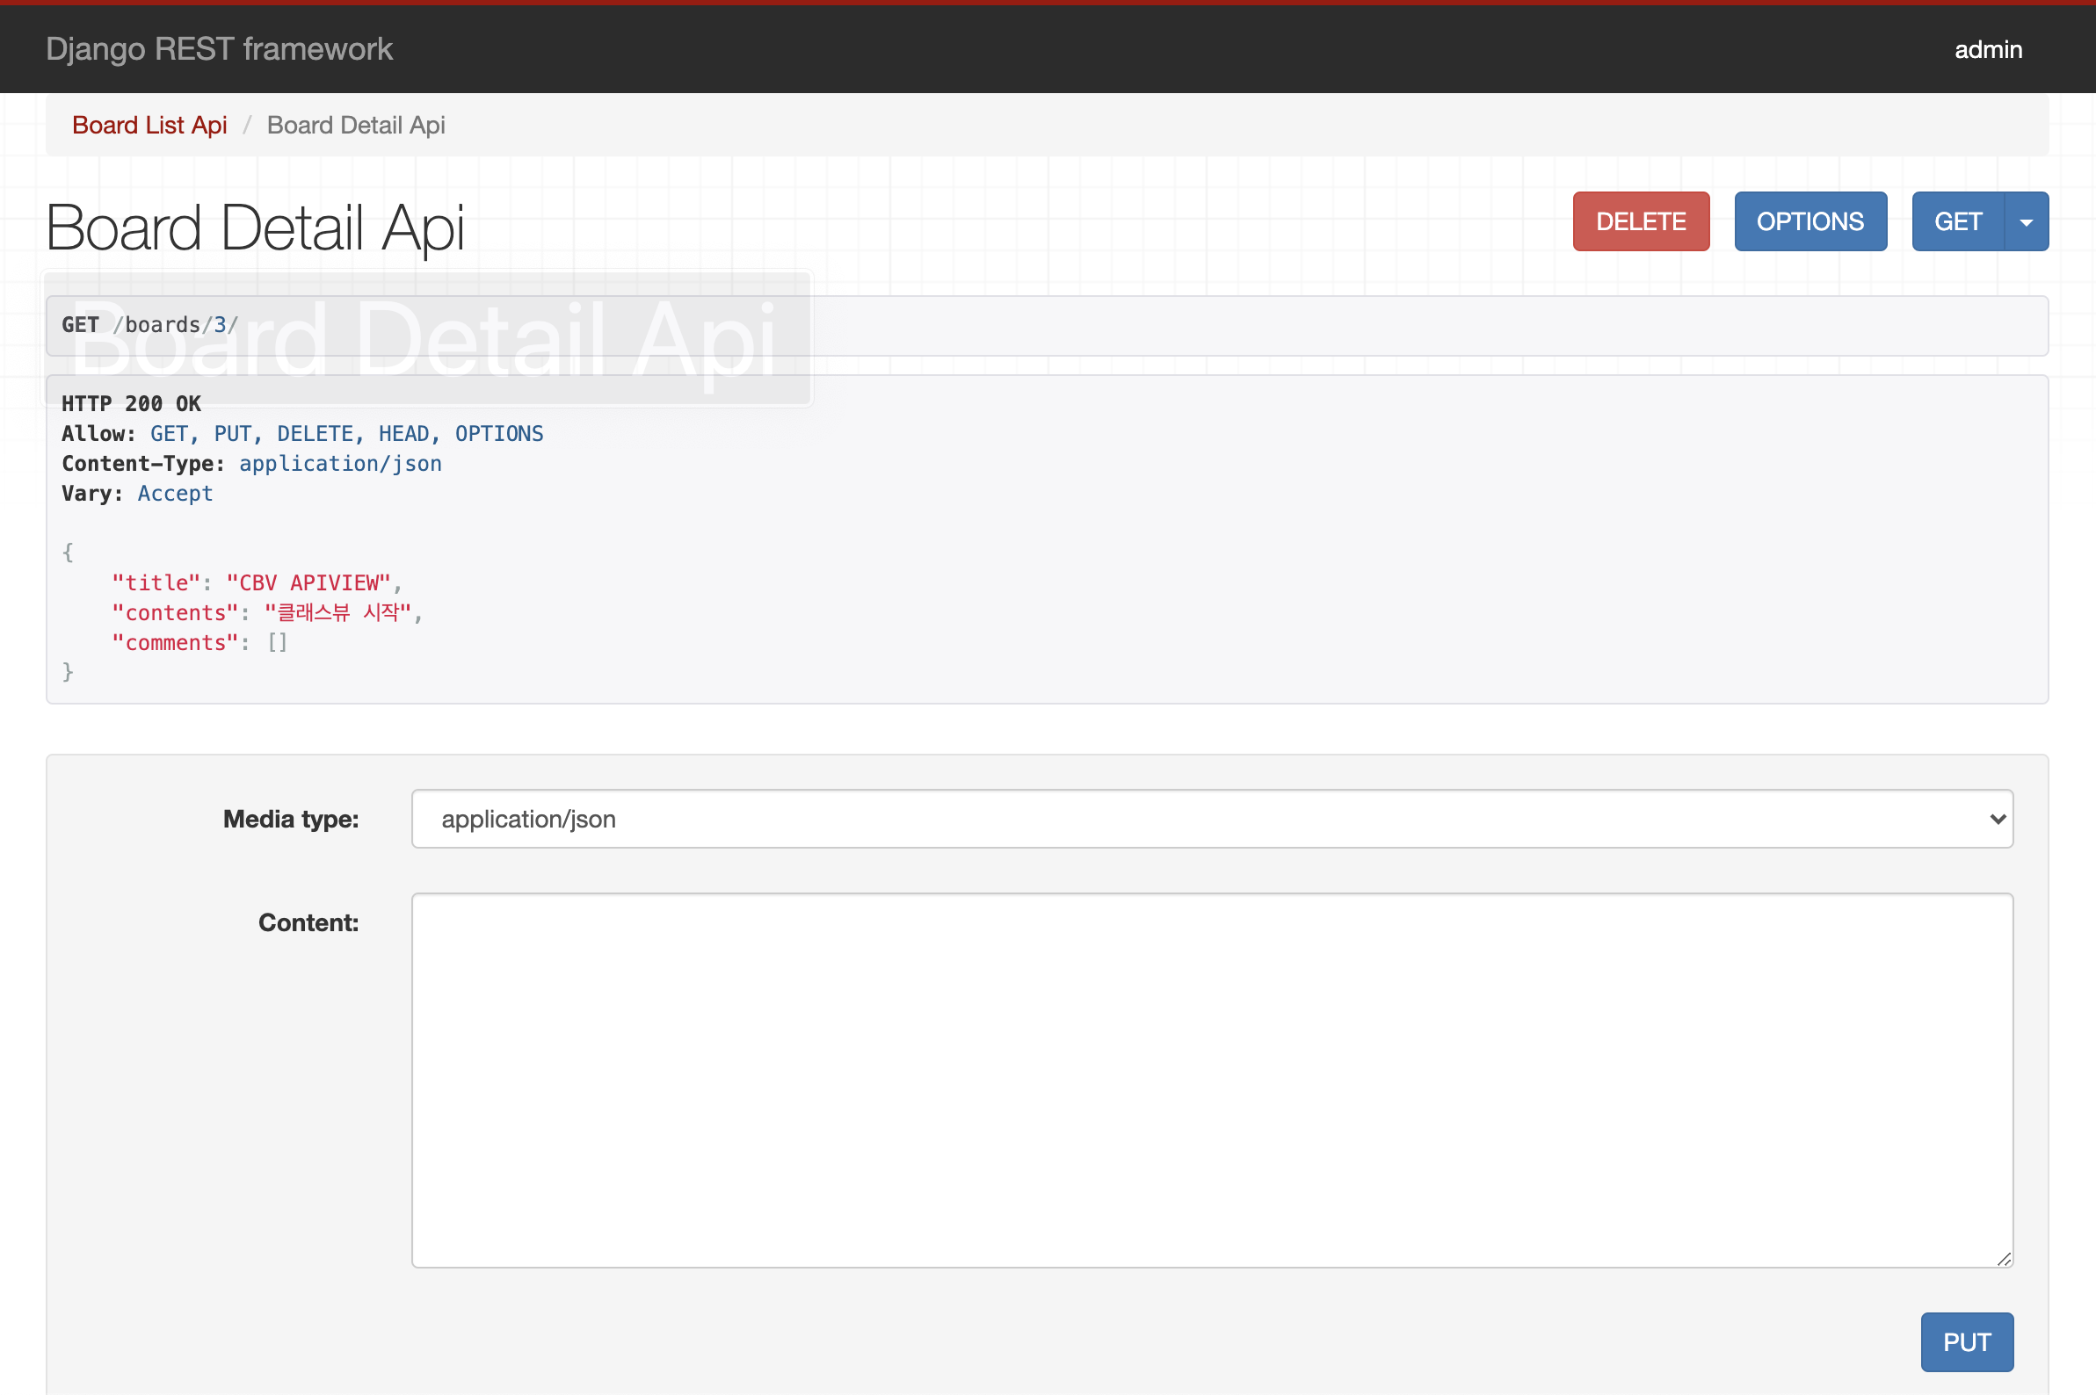Open the Board List Api breadcrumb link
The width and height of the screenshot is (2096, 1395).
[149, 126]
